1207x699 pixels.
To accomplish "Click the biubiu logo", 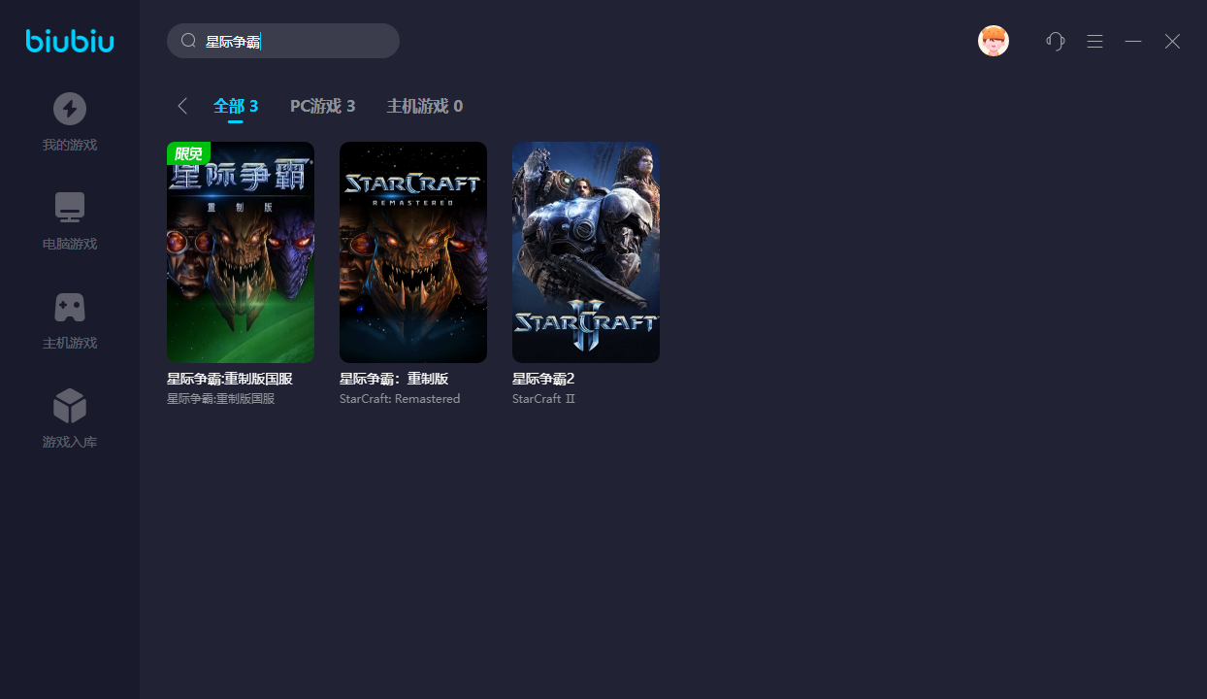I will click(70, 41).
